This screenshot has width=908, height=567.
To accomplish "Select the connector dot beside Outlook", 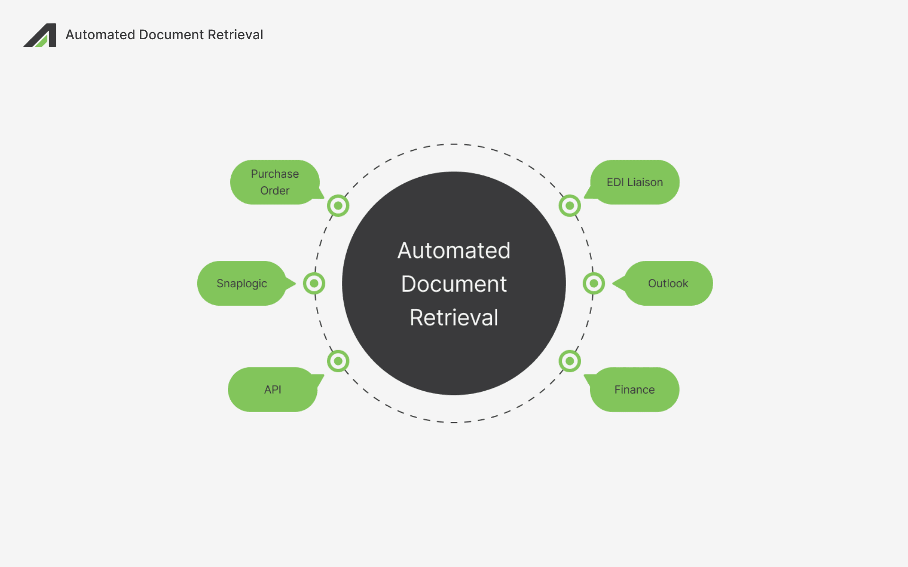I will [x=594, y=283].
